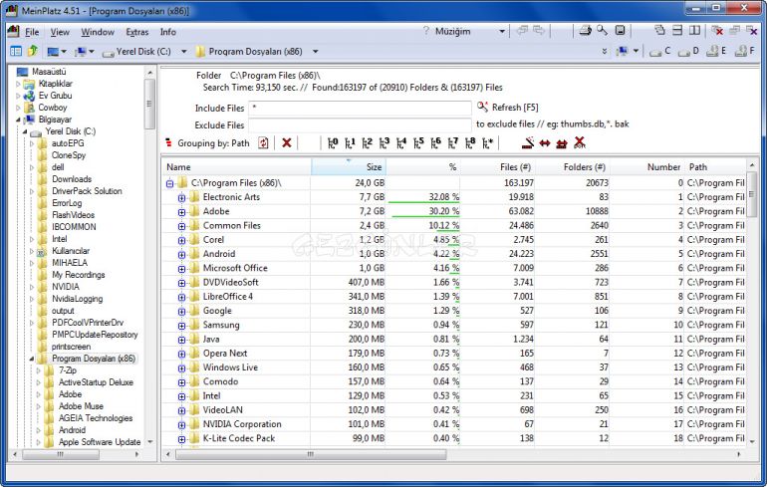Select 7-Zip folder in tree
This screenshot has width=767, height=487.
click(x=68, y=370)
